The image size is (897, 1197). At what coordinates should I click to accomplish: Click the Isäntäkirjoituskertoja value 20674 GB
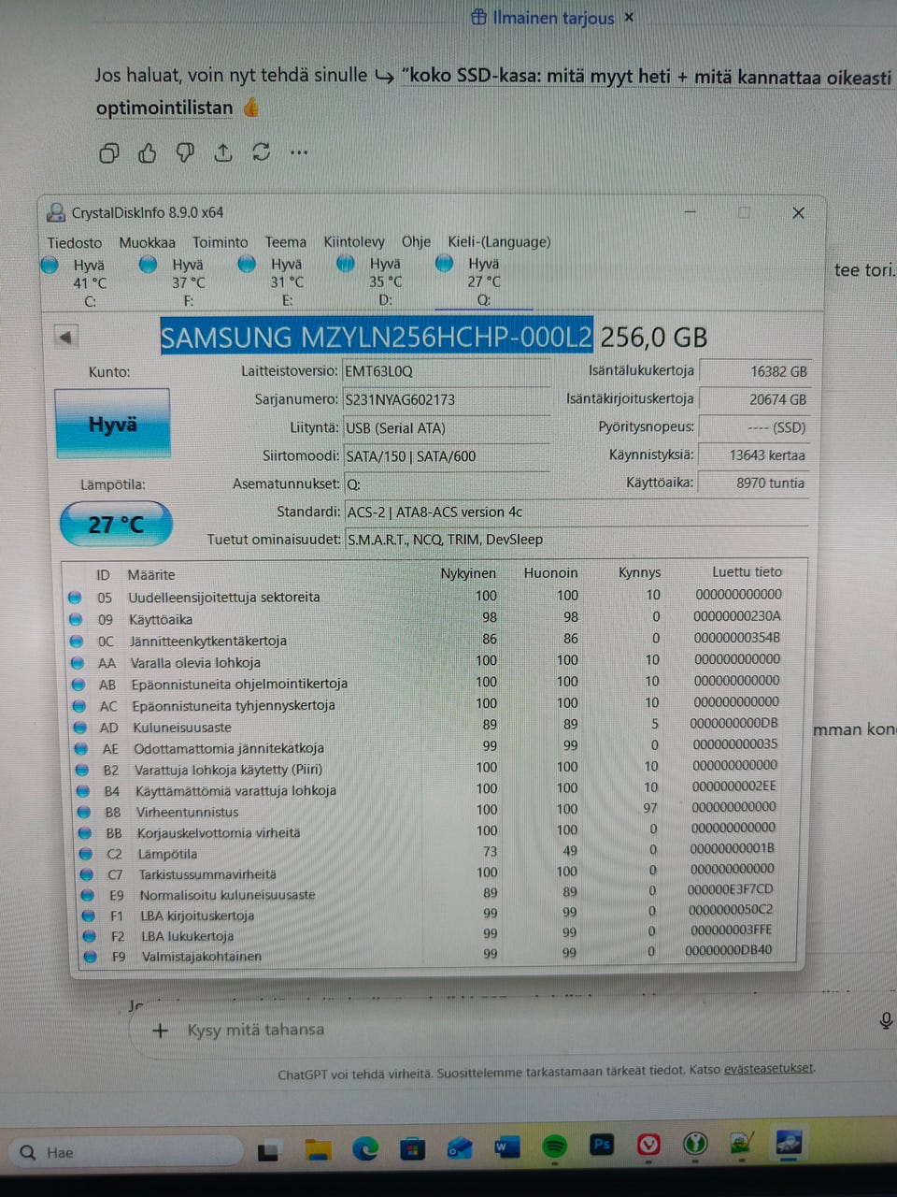tap(755, 399)
